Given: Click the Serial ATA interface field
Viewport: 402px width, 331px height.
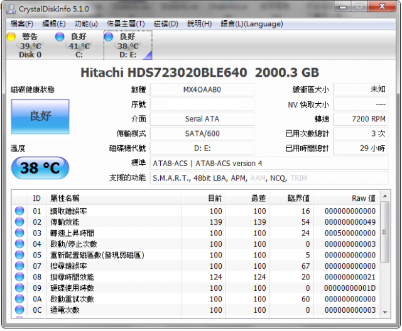Looking at the screenshot, I should (x=202, y=119).
